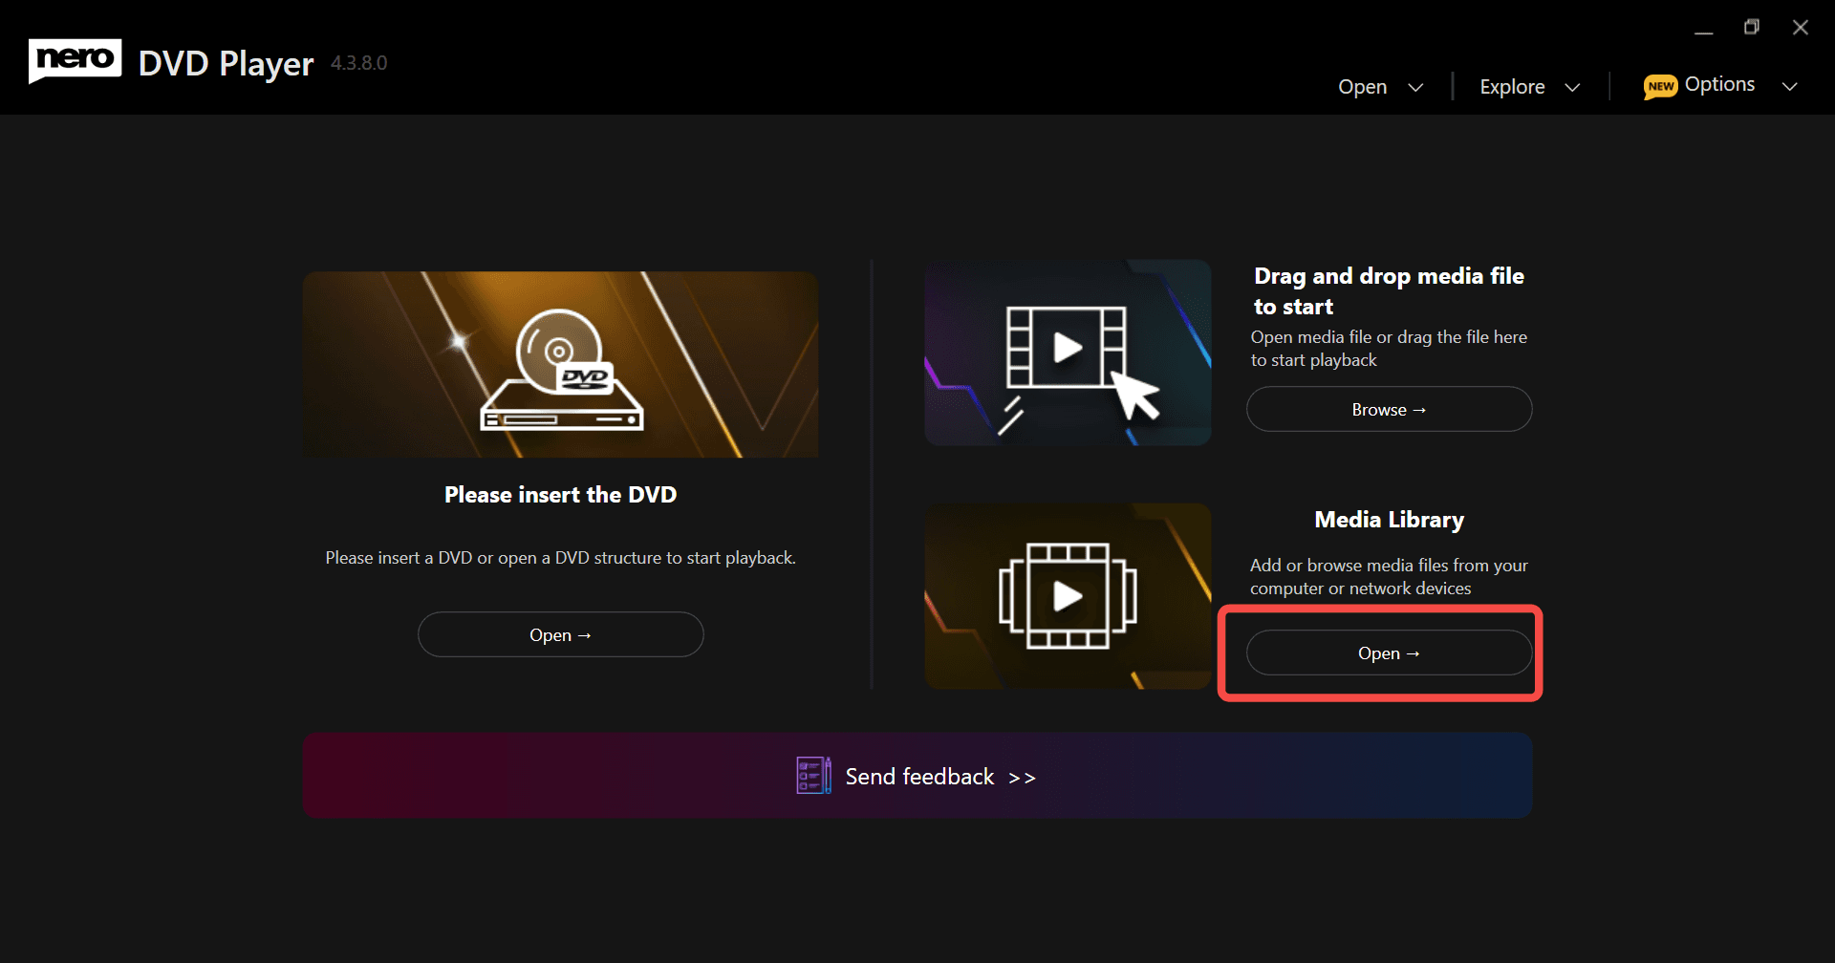Image resolution: width=1835 pixels, height=963 pixels.
Task: Open the Explore menu
Action: coord(1512,87)
